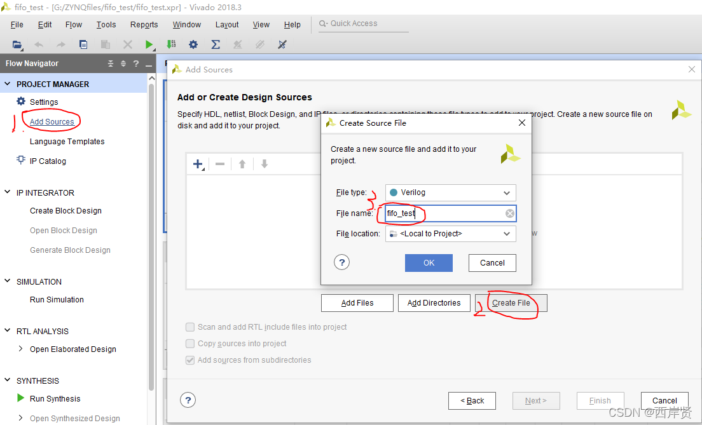Image resolution: width=702 pixels, height=425 pixels.
Task: Click help icon in Create Source File dialog
Action: [x=341, y=262]
